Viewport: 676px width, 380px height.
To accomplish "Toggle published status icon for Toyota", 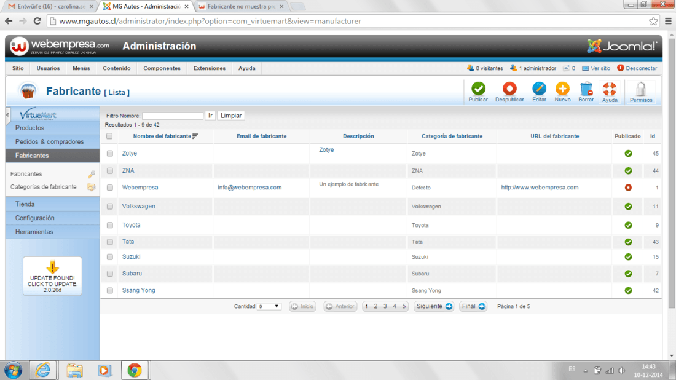I will (x=628, y=225).
